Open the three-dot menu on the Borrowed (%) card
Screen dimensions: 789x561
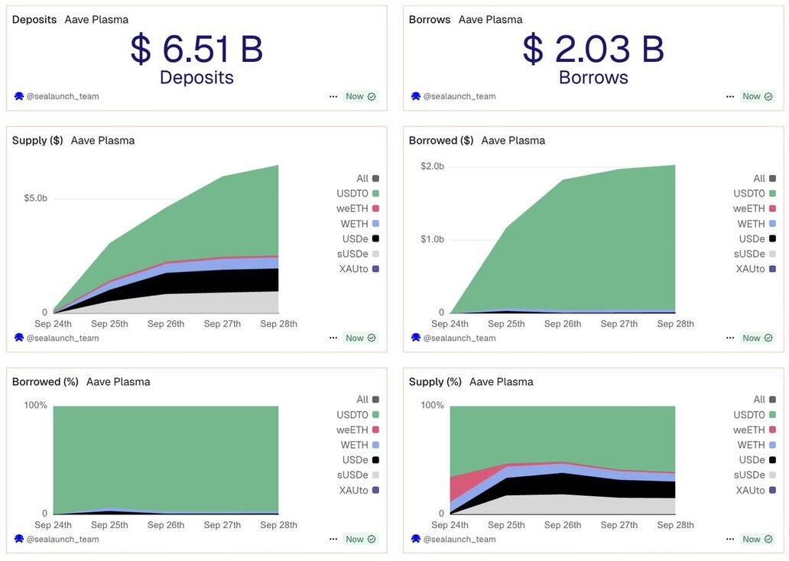point(333,539)
